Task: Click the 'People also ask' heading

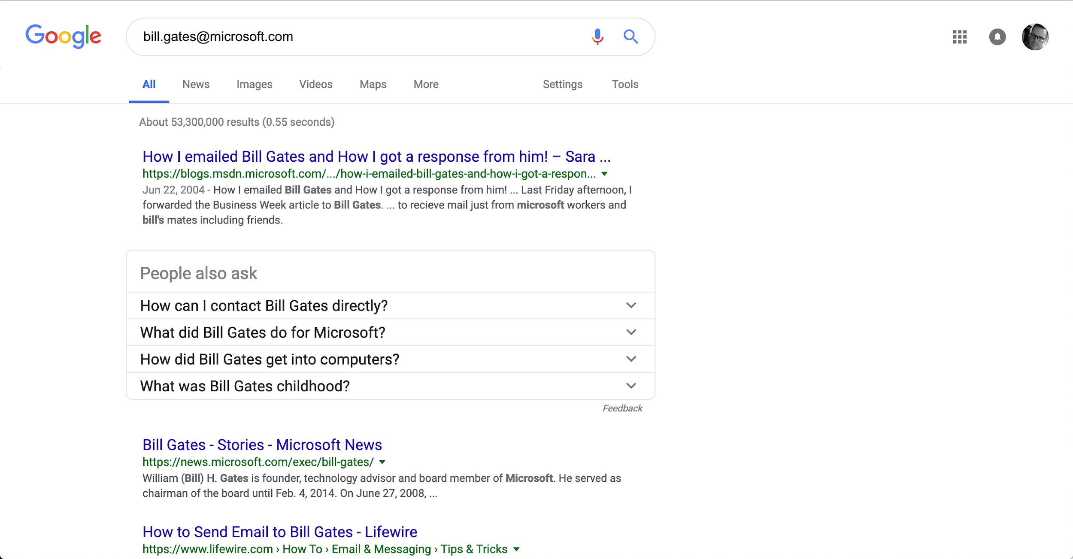Action: pyautogui.click(x=199, y=273)
